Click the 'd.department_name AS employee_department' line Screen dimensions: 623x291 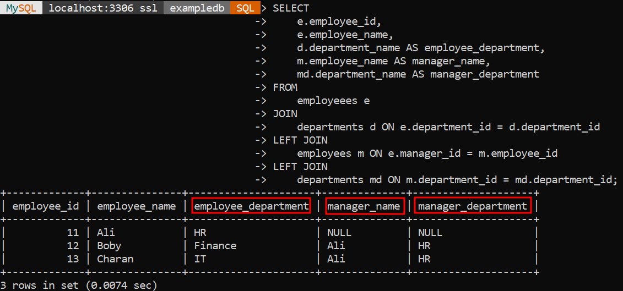tap(420, 48)
